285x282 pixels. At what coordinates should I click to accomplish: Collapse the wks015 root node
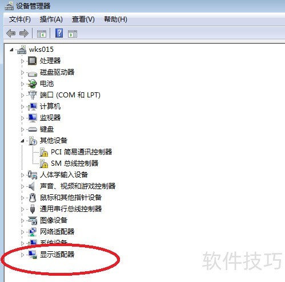tap(11, 50)
